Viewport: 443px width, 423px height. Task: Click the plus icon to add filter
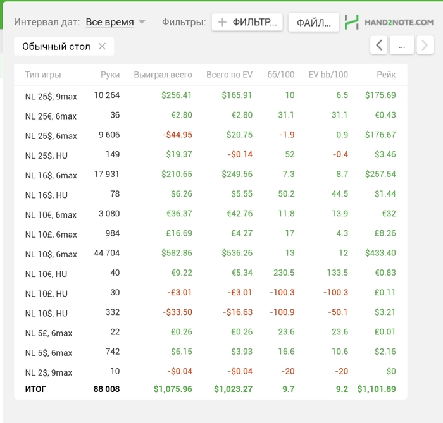222,22
